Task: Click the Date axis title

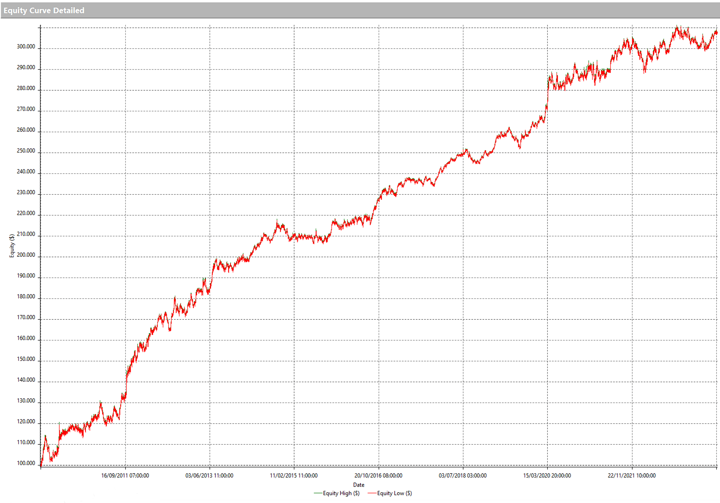Action: click(x=359, y=485)
